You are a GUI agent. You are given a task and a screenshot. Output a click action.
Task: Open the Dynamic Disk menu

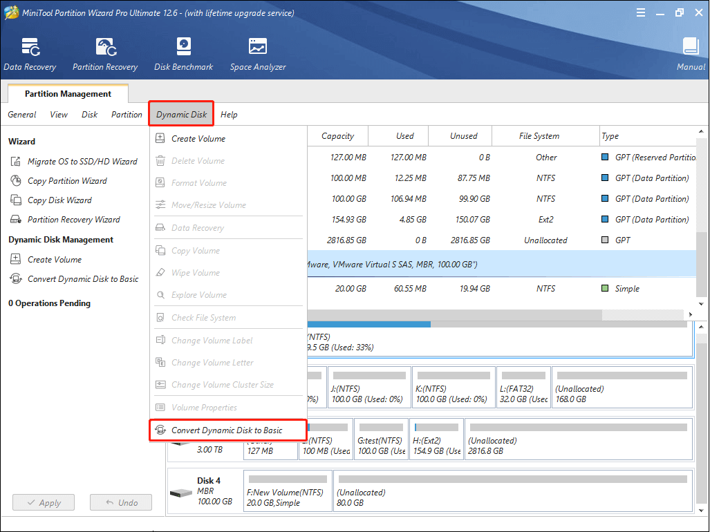click(x=181, y=115)
